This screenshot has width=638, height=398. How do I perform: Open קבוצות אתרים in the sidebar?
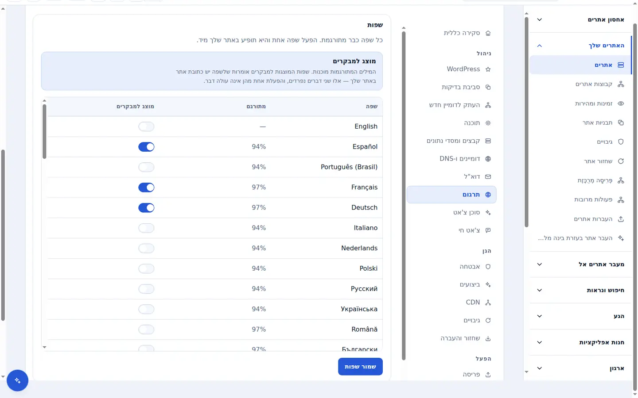click(580, 84)
